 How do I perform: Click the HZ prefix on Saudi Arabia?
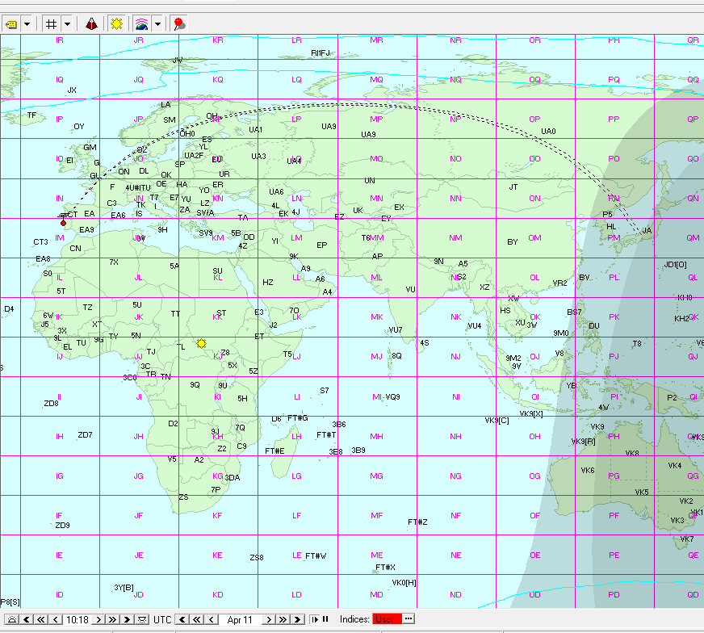(267, 282)
